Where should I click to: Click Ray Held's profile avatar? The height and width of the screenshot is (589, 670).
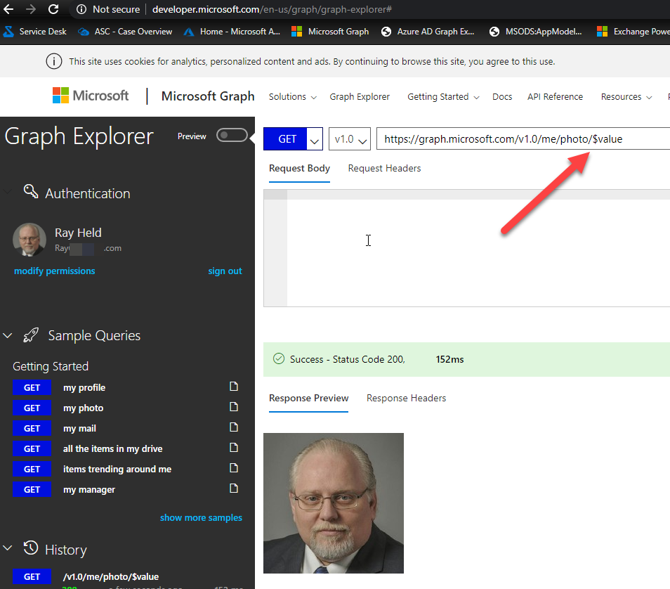click(29, 240)
